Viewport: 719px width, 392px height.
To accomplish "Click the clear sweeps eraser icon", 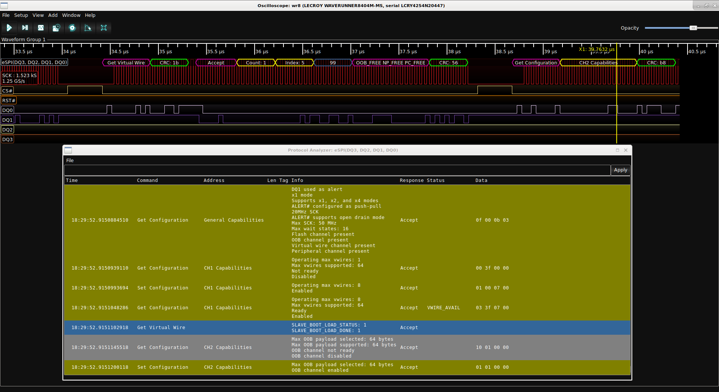I will pyautogui.click(x=88, y=28).
